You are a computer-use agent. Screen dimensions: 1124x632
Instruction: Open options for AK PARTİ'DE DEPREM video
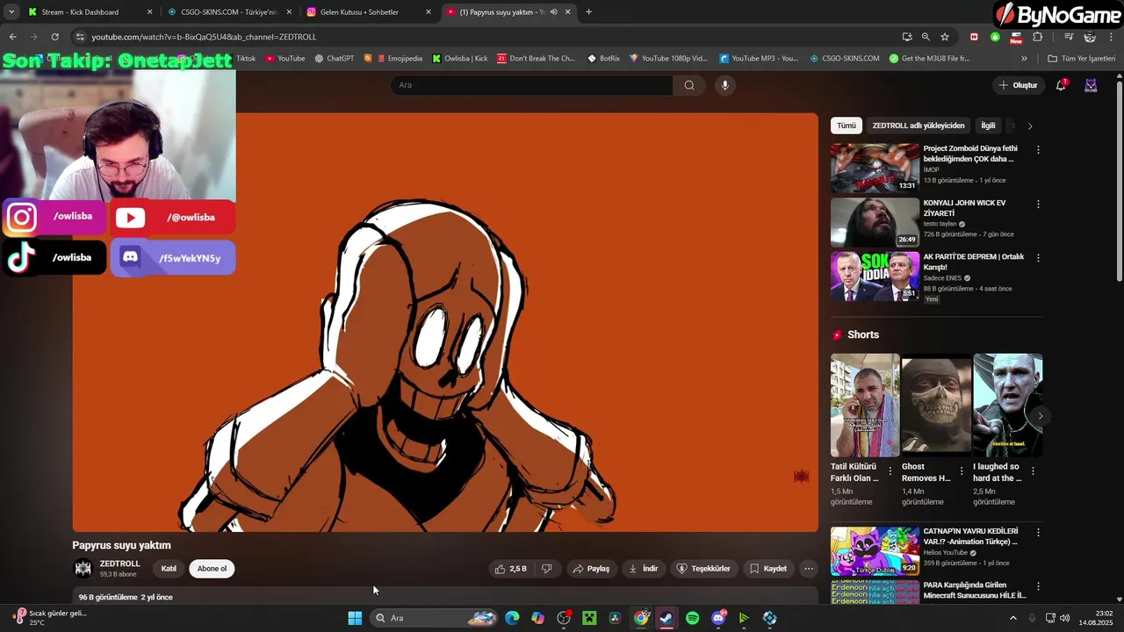(x=1038, y=258)
